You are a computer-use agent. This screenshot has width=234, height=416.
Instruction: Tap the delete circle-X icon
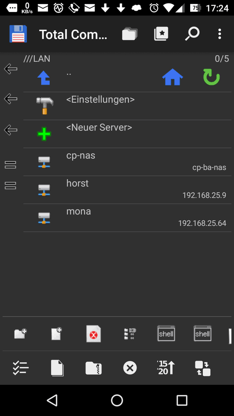130,368
